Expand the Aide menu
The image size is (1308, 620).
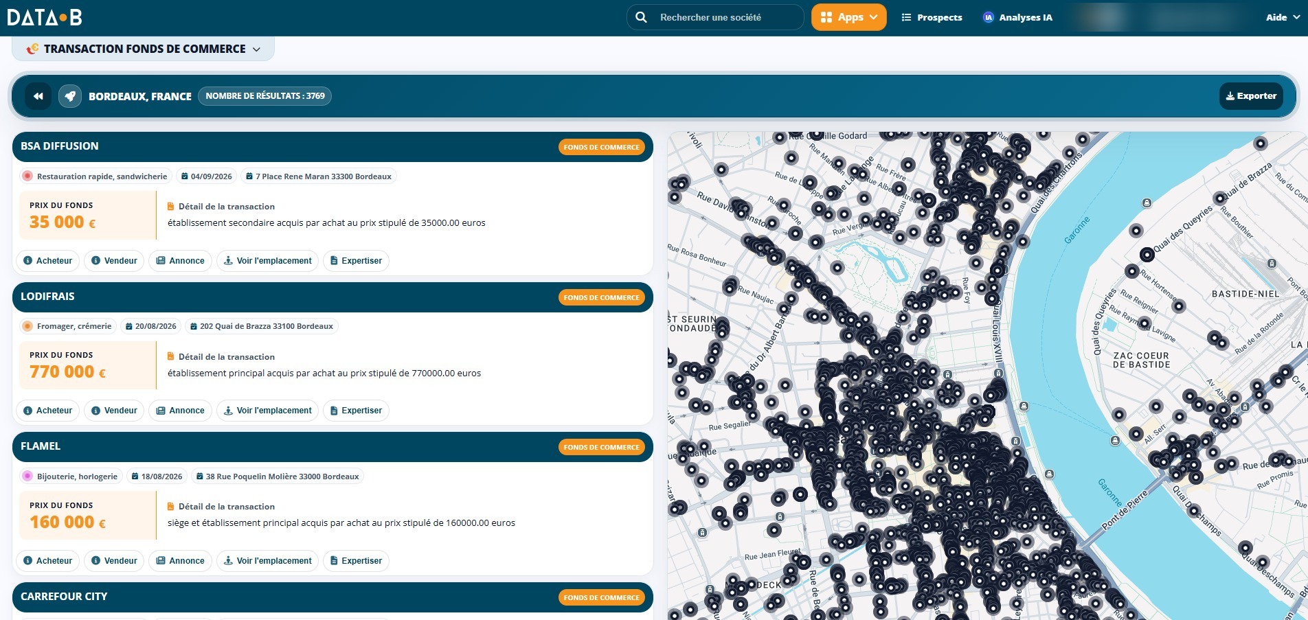(x=1282, y=17)
